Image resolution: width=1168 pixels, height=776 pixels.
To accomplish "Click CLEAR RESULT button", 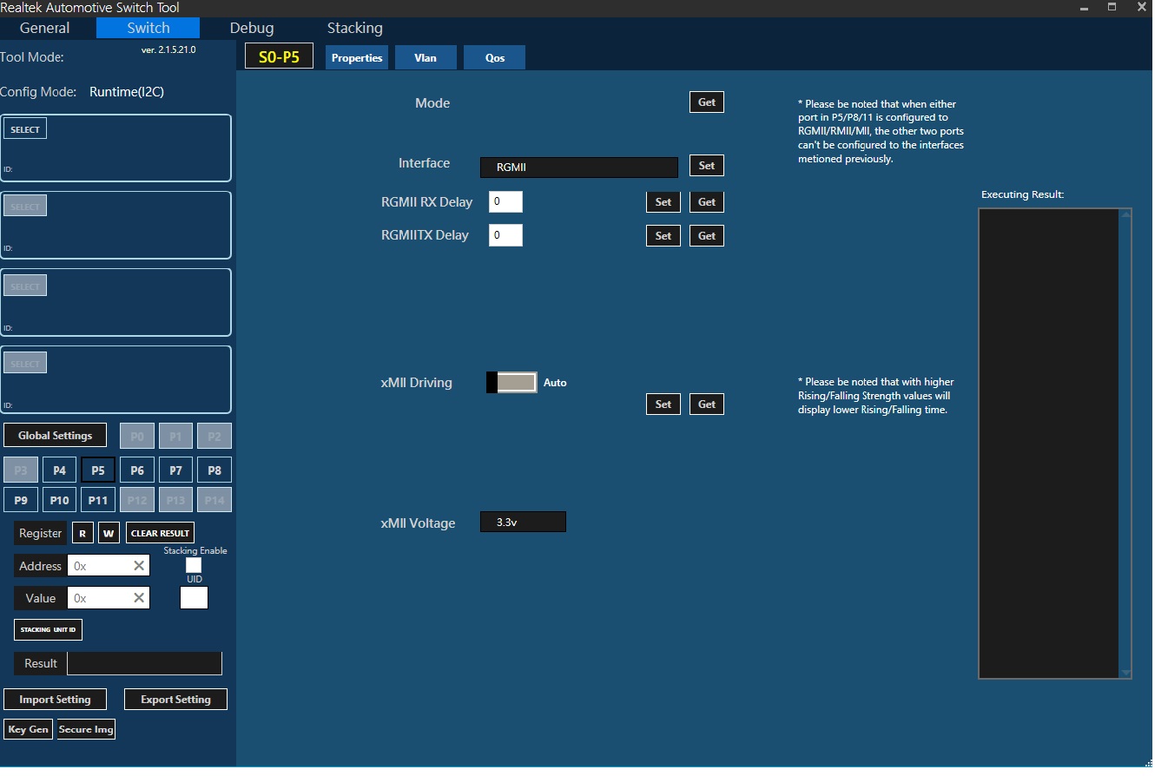I will click(x=160, y=533).
